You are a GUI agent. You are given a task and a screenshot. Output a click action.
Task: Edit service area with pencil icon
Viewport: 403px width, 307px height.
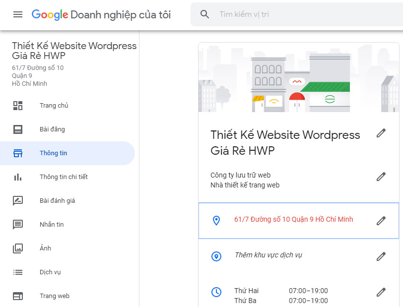(x=381, y=256)
